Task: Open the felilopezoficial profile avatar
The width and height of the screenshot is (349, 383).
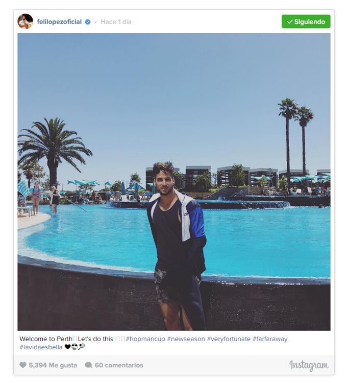Action: 26,21
